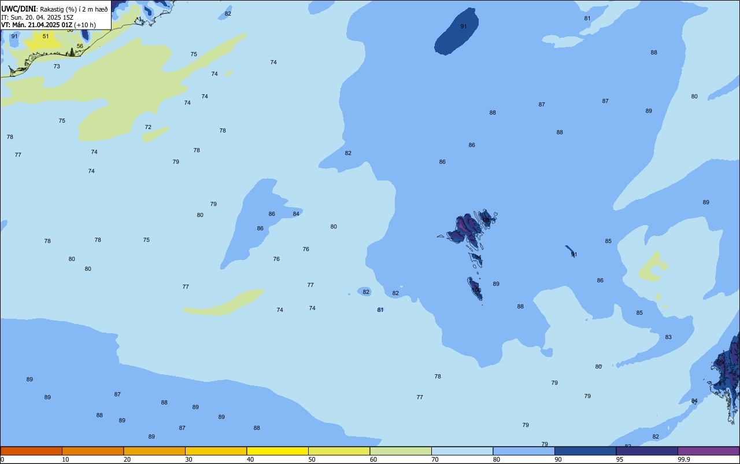740x464 pixels.
Task: Select the 10–20 orange legend swatch
Action: [92, 451]
